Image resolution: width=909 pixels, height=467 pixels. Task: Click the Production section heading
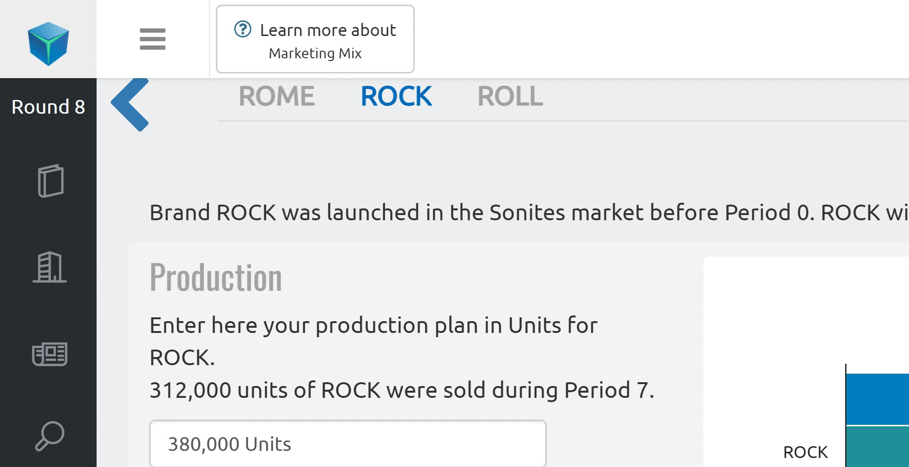(x=216, y=277)
